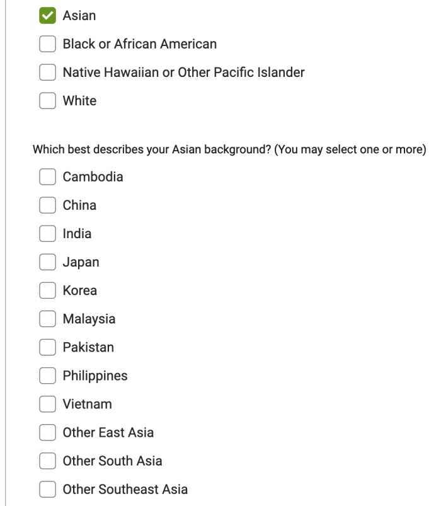Select Other South Asia
The image size is (441, 506).
pos(47,461)
